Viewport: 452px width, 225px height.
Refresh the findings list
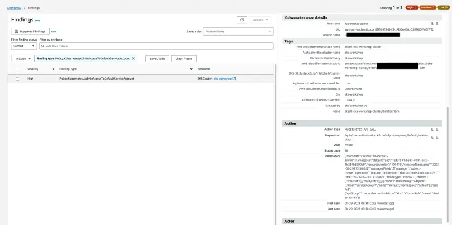coord(242,20)
